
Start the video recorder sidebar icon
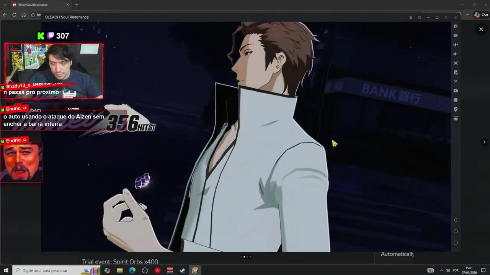[x=456, y=91]
